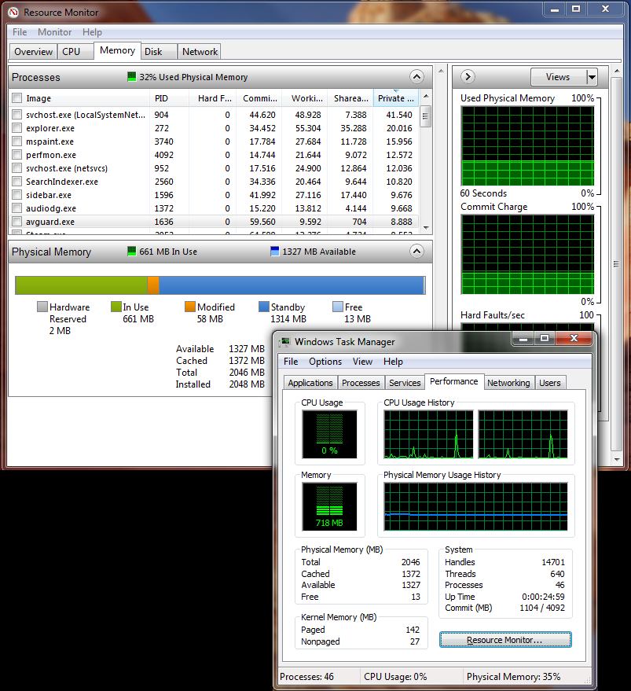
Task: Switch to the Network tab
Action: tap(200, 52)
